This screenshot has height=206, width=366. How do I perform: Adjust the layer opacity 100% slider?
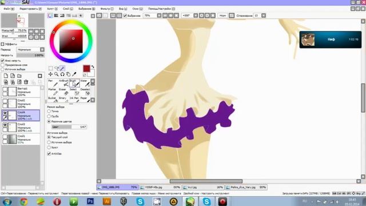pos(30,55)
